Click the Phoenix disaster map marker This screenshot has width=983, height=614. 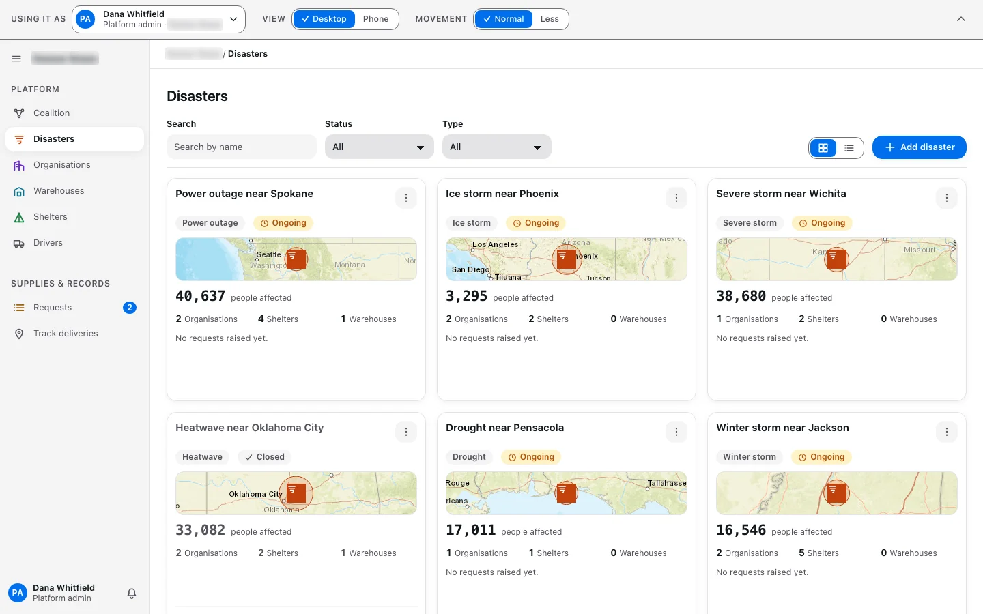coord(566,259)
